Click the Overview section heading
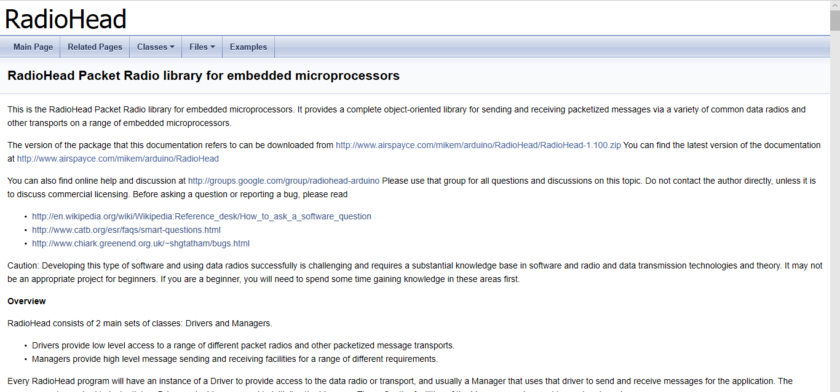840x392 pixels. pyautogui.click(x=26, y=301)
